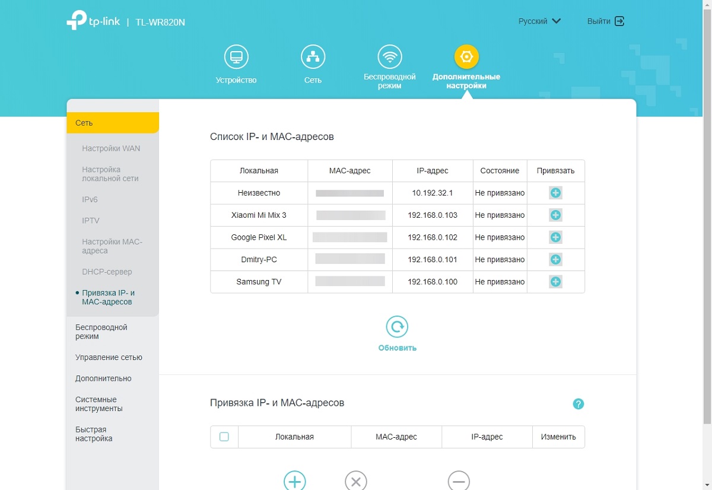This screenshot has width=712, height=490.
Task: Click the Неизвестно device name
Action: (259, 193)
